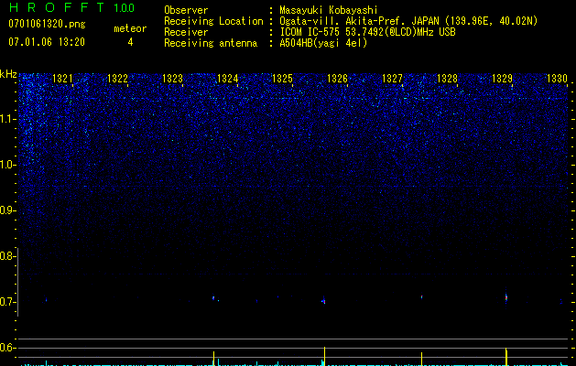Screen dimensions: 576x366
Task: Click the 0.7 kHz frequency tick
Action: tap(7, 302)
